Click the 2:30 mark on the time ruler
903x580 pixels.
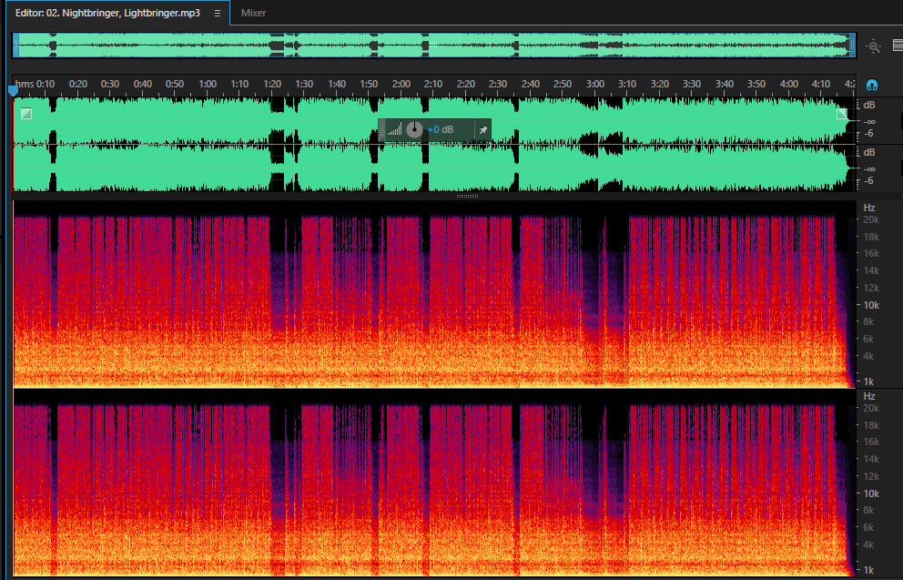tap(498, 84)
